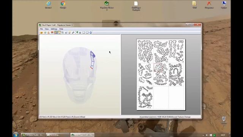The image size is (243, 137).
Task: Click the bottom-left pattern page pieces
Action: coord(145,97)
